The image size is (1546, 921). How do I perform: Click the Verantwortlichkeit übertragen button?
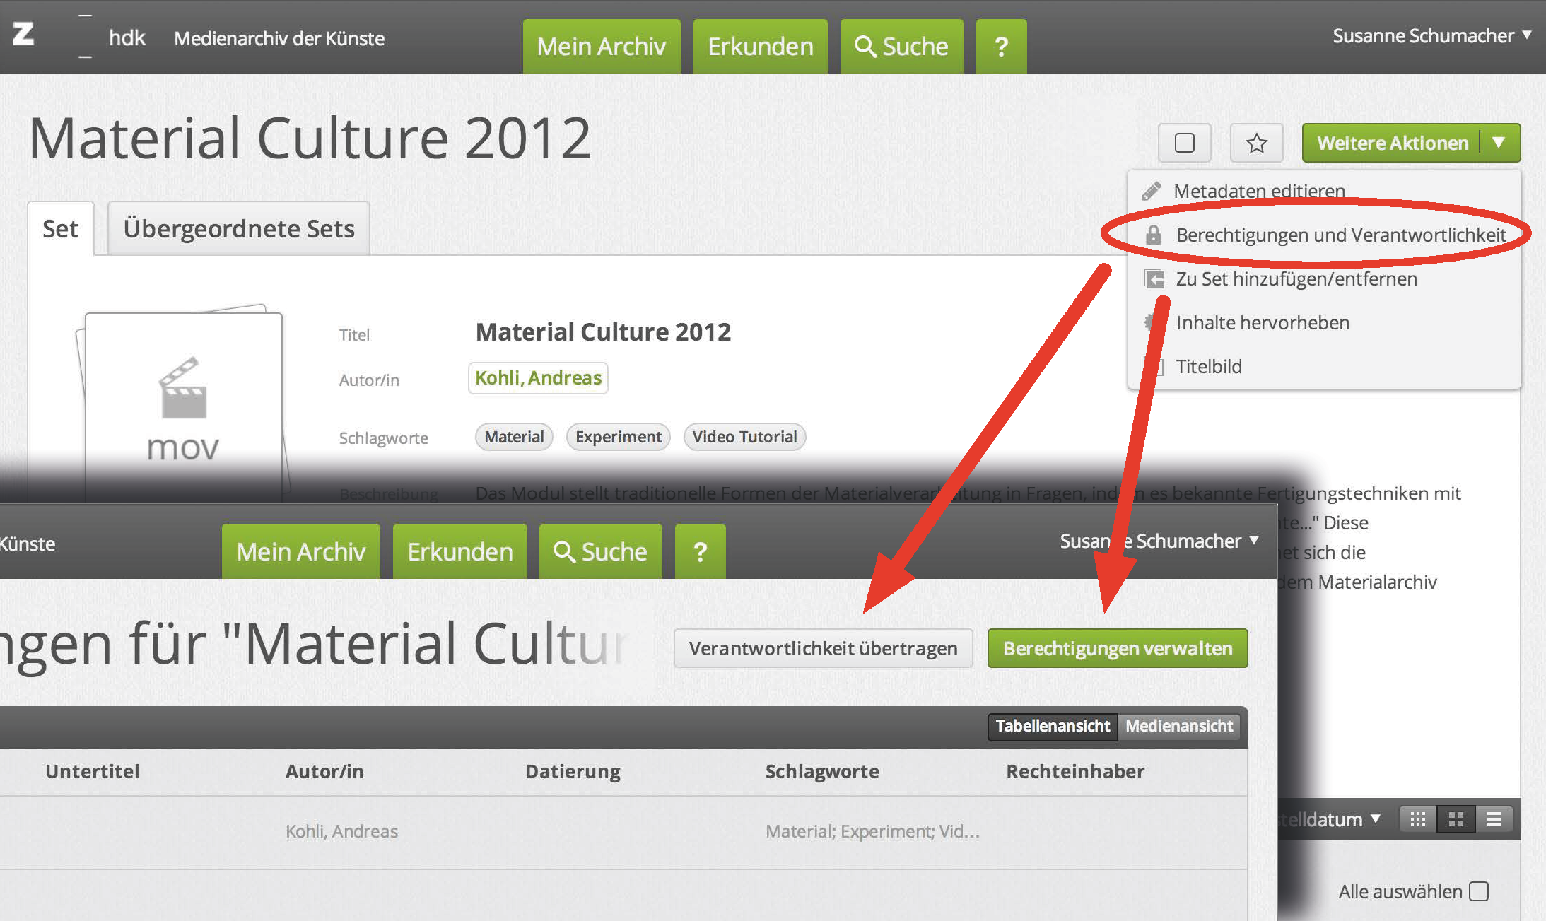coord(823,648)
